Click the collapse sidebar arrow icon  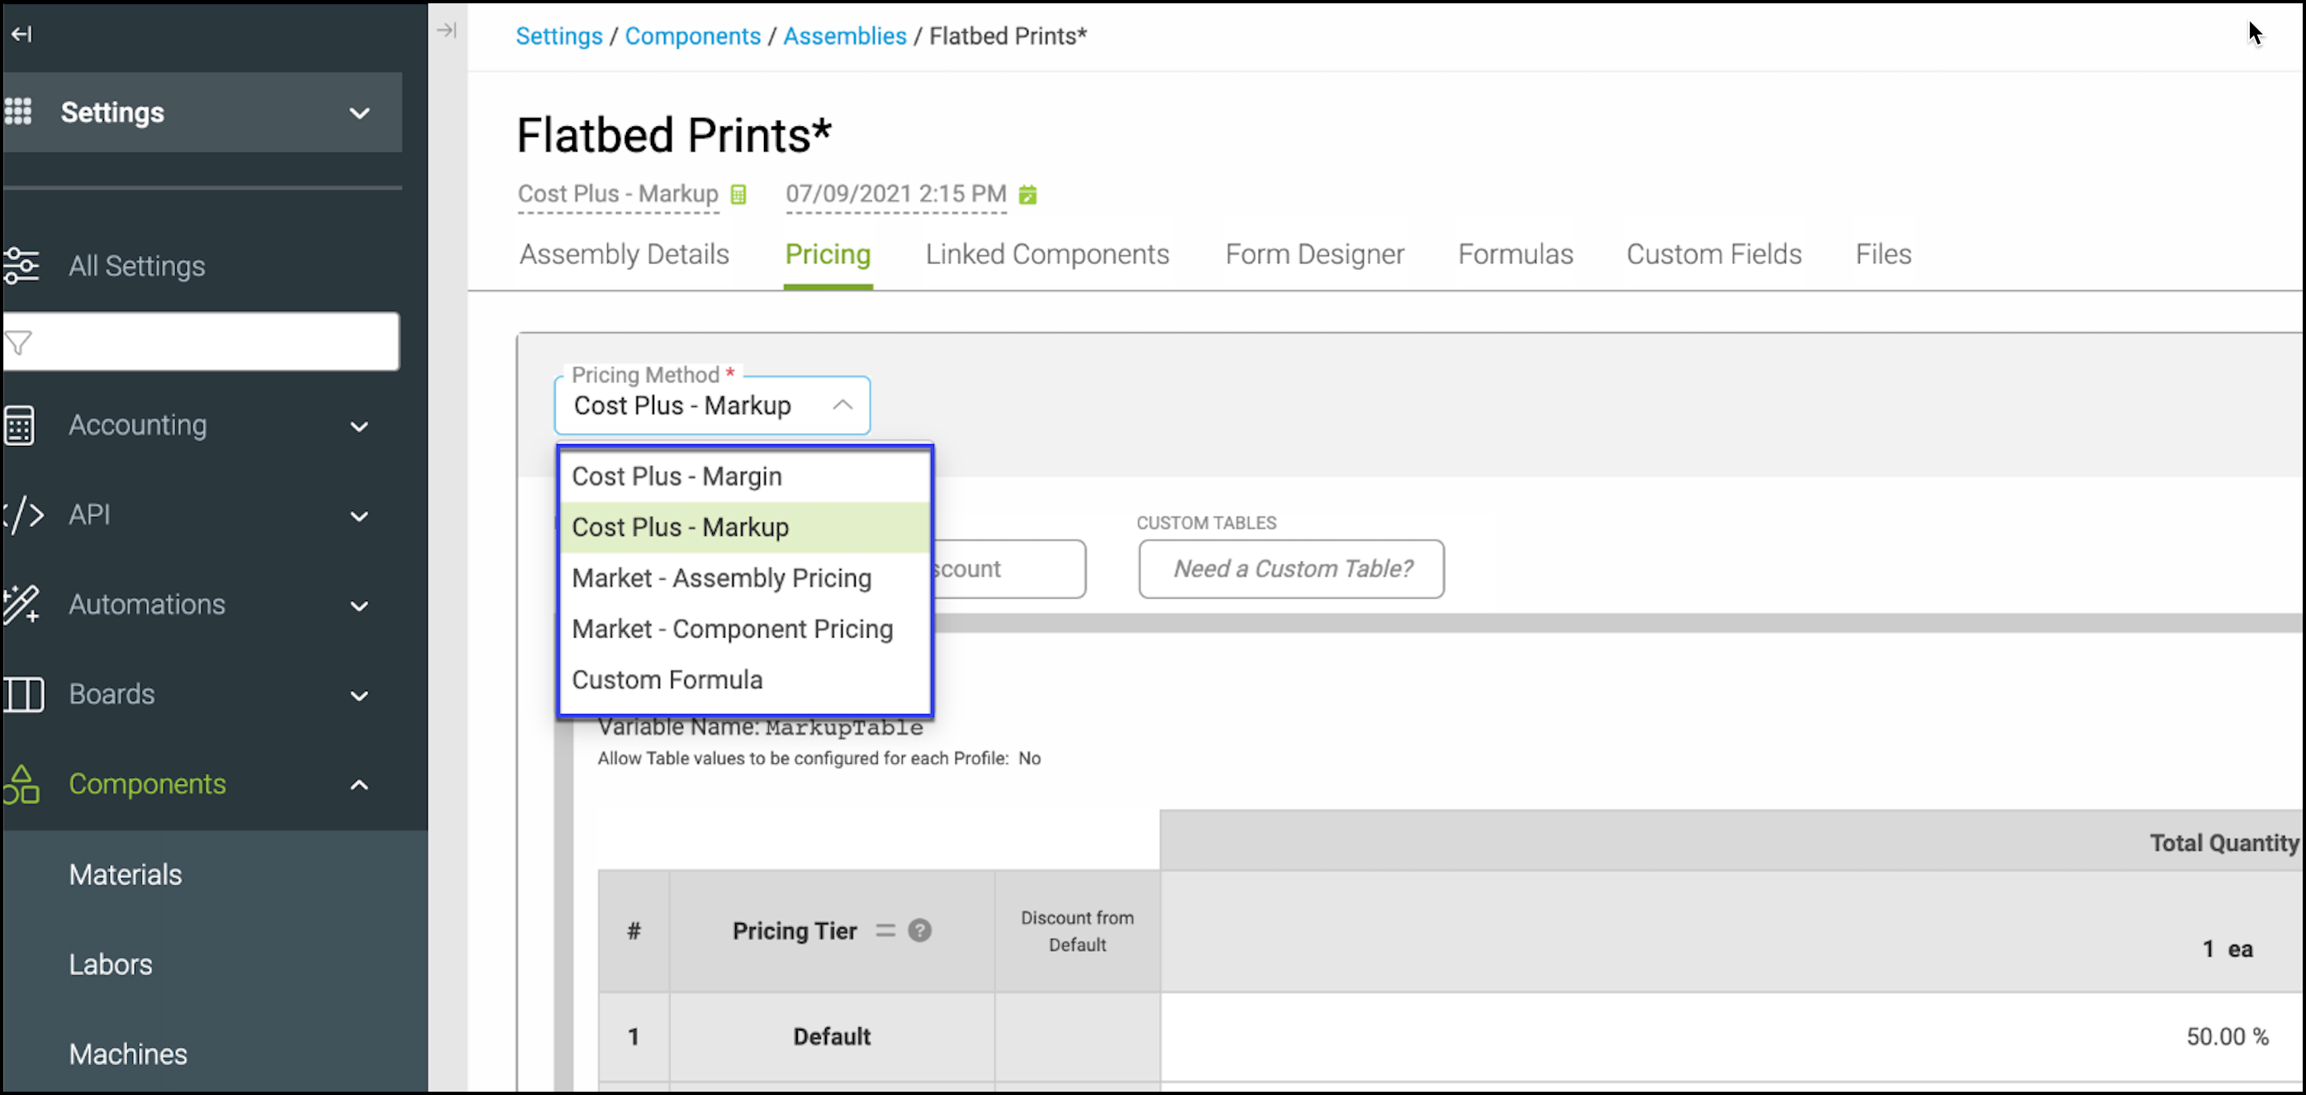21,34
